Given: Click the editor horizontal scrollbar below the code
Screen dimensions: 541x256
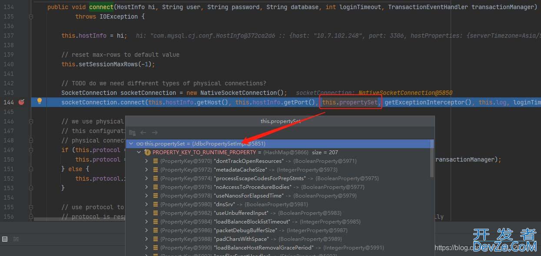Looking at the screenshot, I should coord(80,219).
